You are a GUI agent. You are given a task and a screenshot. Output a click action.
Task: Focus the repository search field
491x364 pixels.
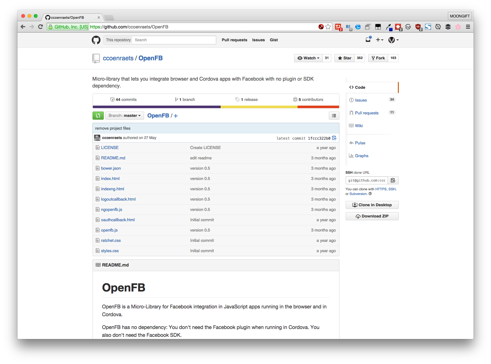tap(173, 40)
